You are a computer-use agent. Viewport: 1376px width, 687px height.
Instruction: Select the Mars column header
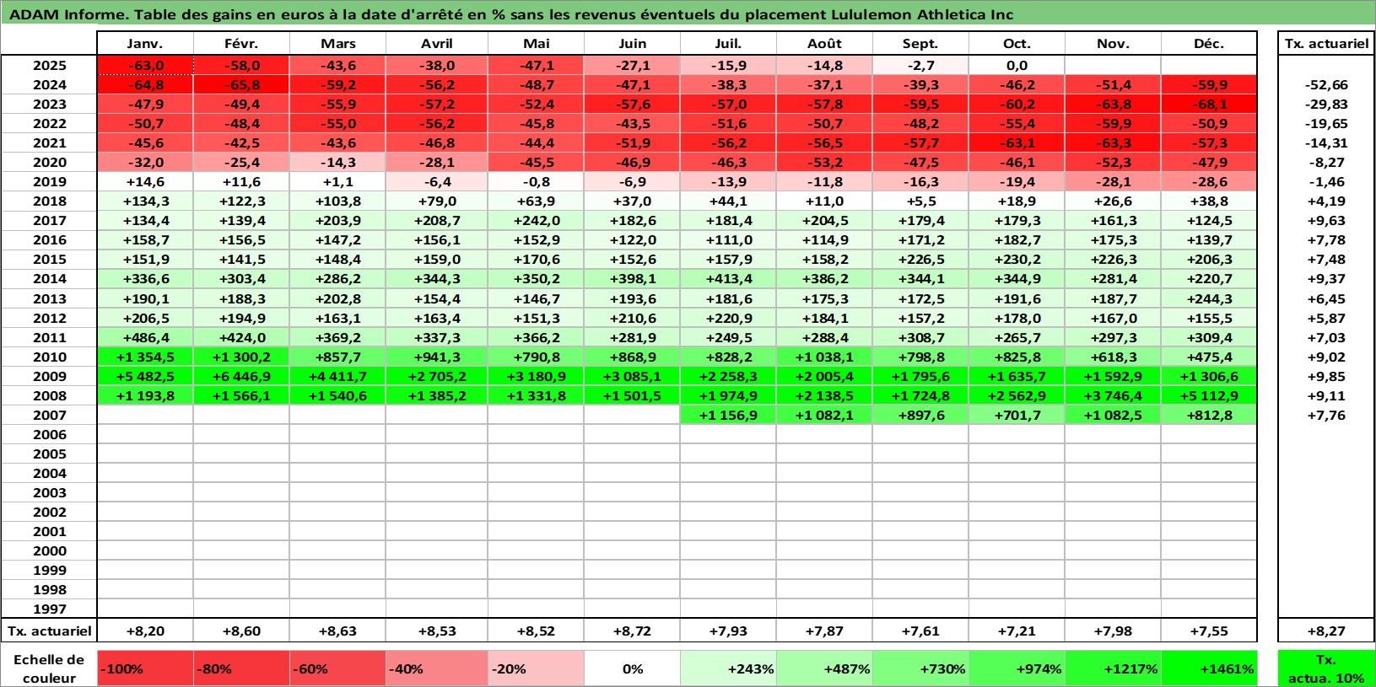click(x=337, y=44)
